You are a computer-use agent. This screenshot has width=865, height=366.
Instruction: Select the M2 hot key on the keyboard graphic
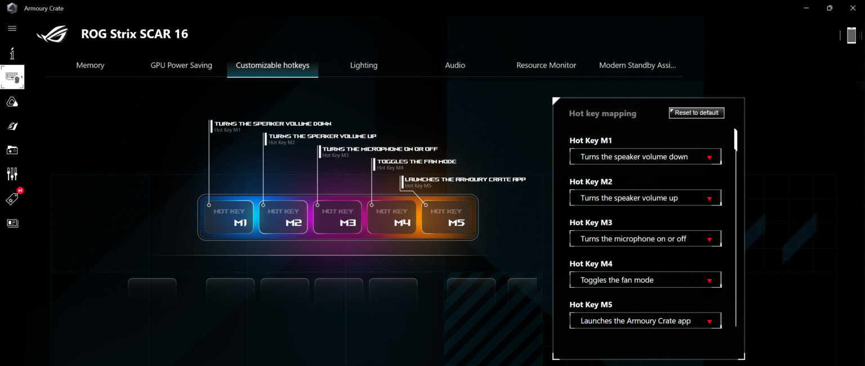coord(283,217)
